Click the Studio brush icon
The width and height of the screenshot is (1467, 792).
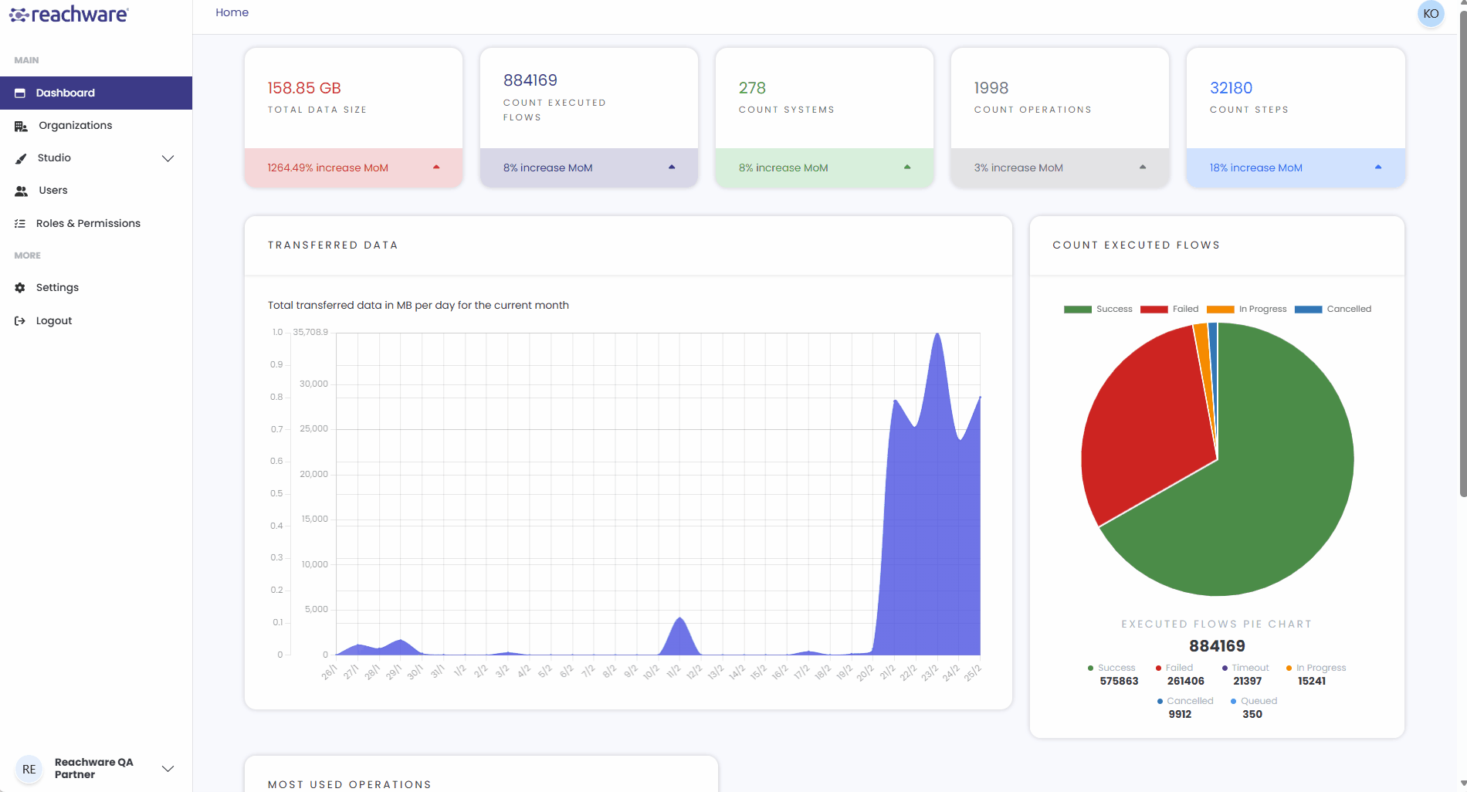point(21,158)
